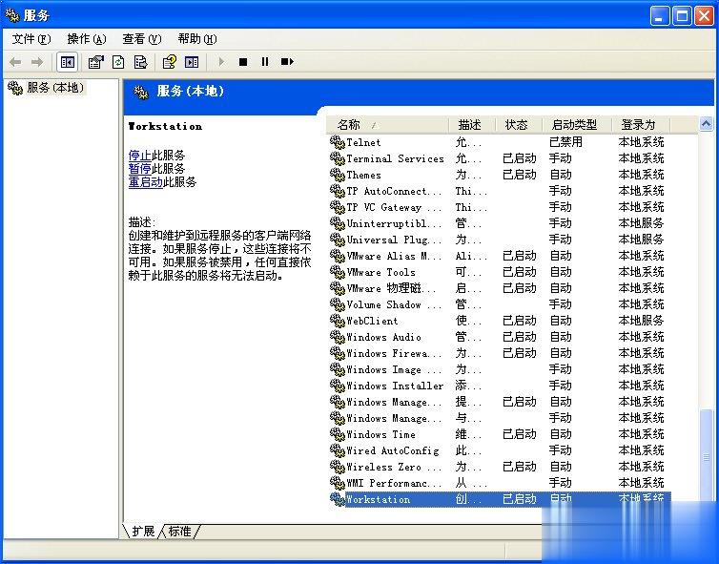The image size is (719, 564).
Task: Sort by the 名称 column header
Action: pyautogui.click(x=387, y=124)
